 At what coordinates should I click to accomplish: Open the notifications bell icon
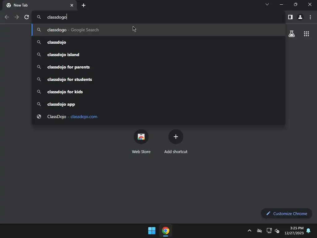(309, 231)
